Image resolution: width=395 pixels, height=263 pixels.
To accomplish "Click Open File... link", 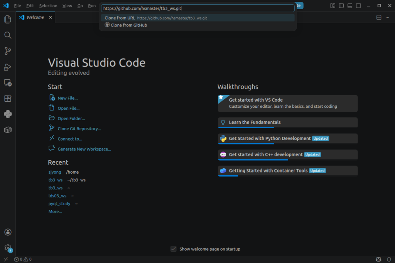I will coord(69,108).
